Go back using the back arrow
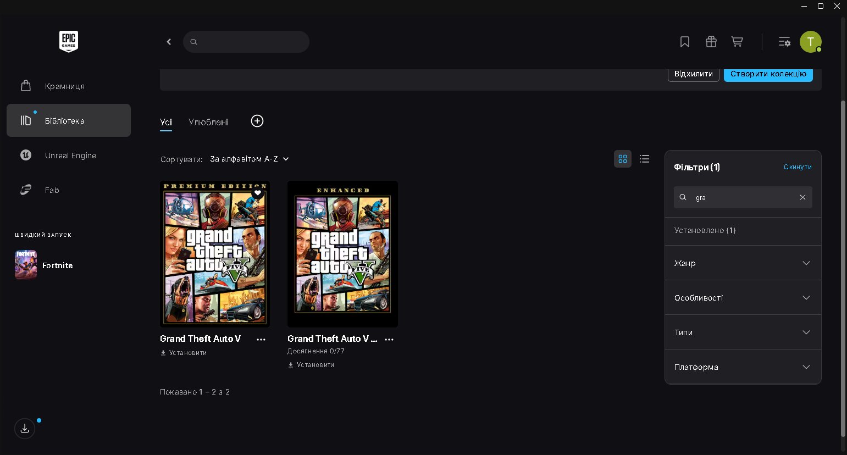847x455 pixels. pos(169,42)
